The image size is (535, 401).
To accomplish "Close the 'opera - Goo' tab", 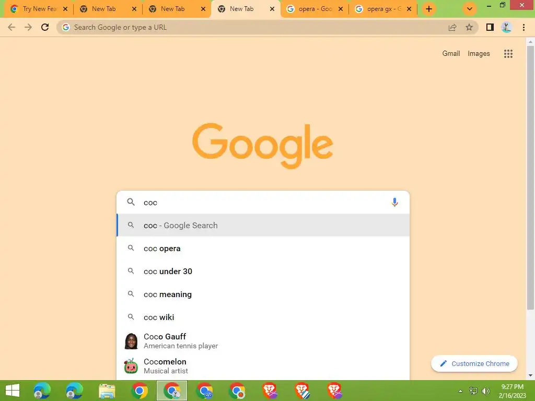I will pos(341,9).
